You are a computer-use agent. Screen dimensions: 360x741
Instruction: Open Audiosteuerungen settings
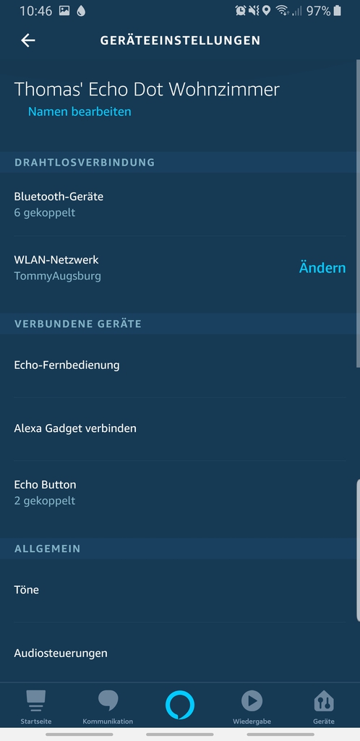click(180, 653)
